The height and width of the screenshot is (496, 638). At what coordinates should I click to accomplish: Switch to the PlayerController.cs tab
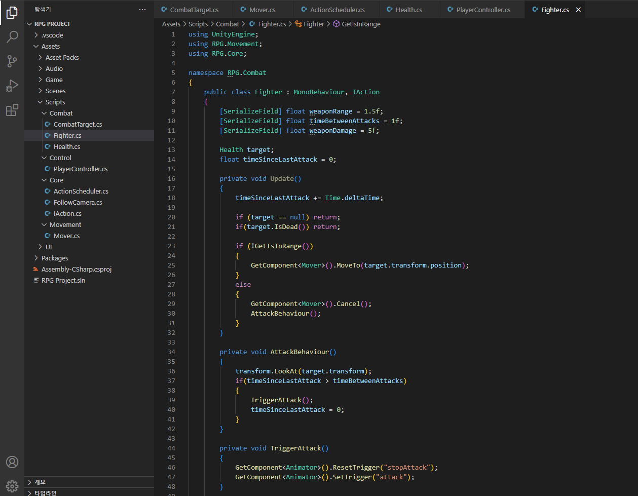(483, 10)
